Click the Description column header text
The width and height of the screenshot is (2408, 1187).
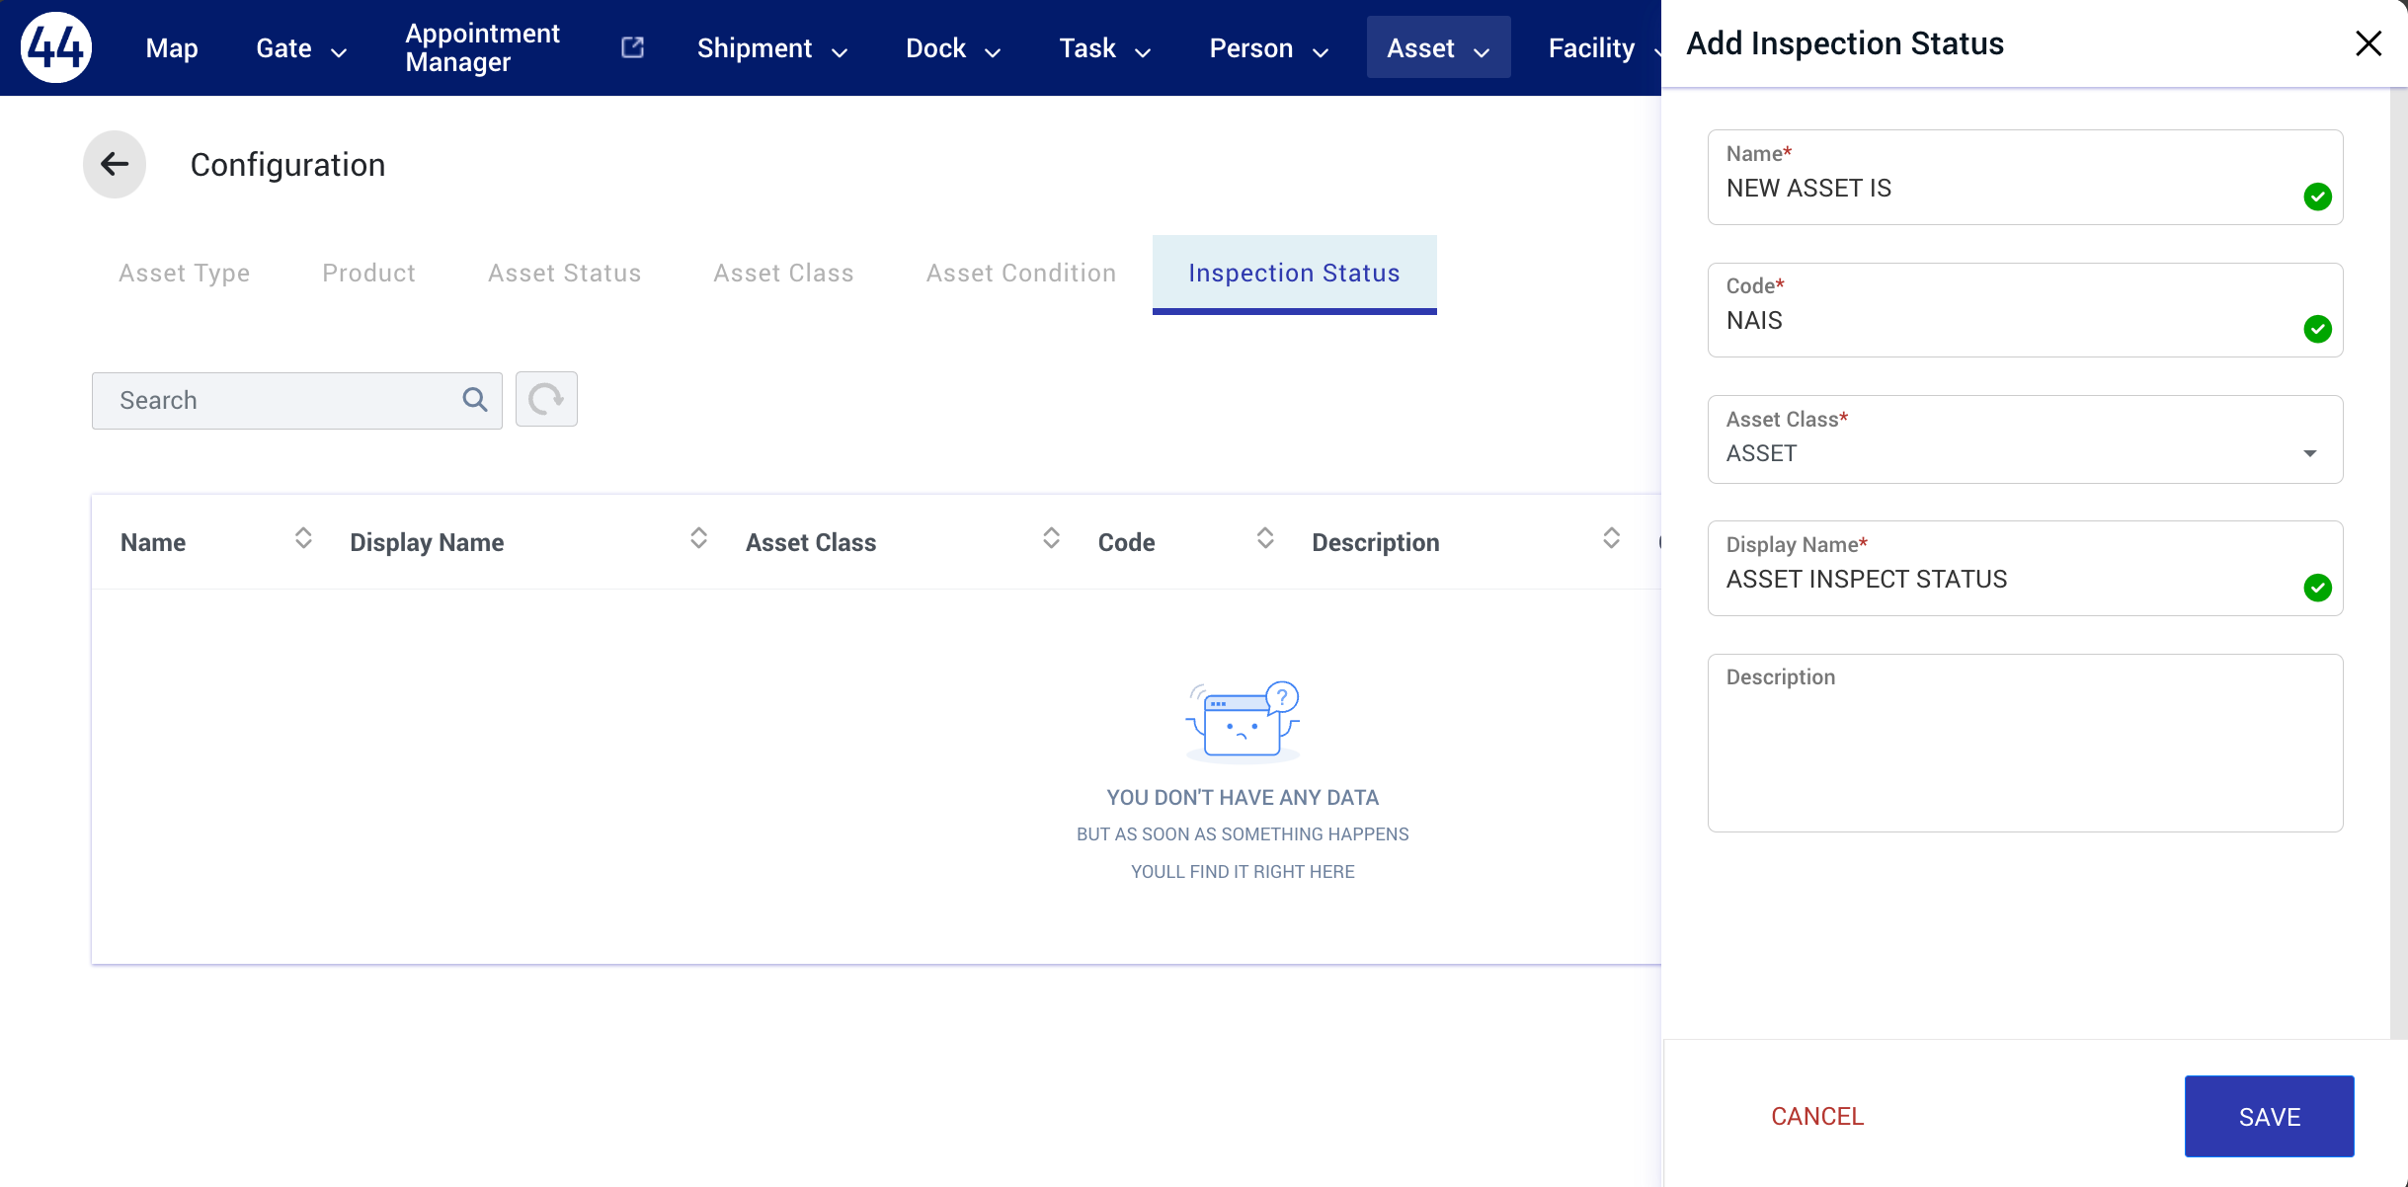coord(1375,542)
